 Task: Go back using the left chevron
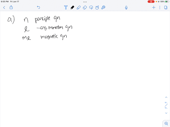coord(4,8)
